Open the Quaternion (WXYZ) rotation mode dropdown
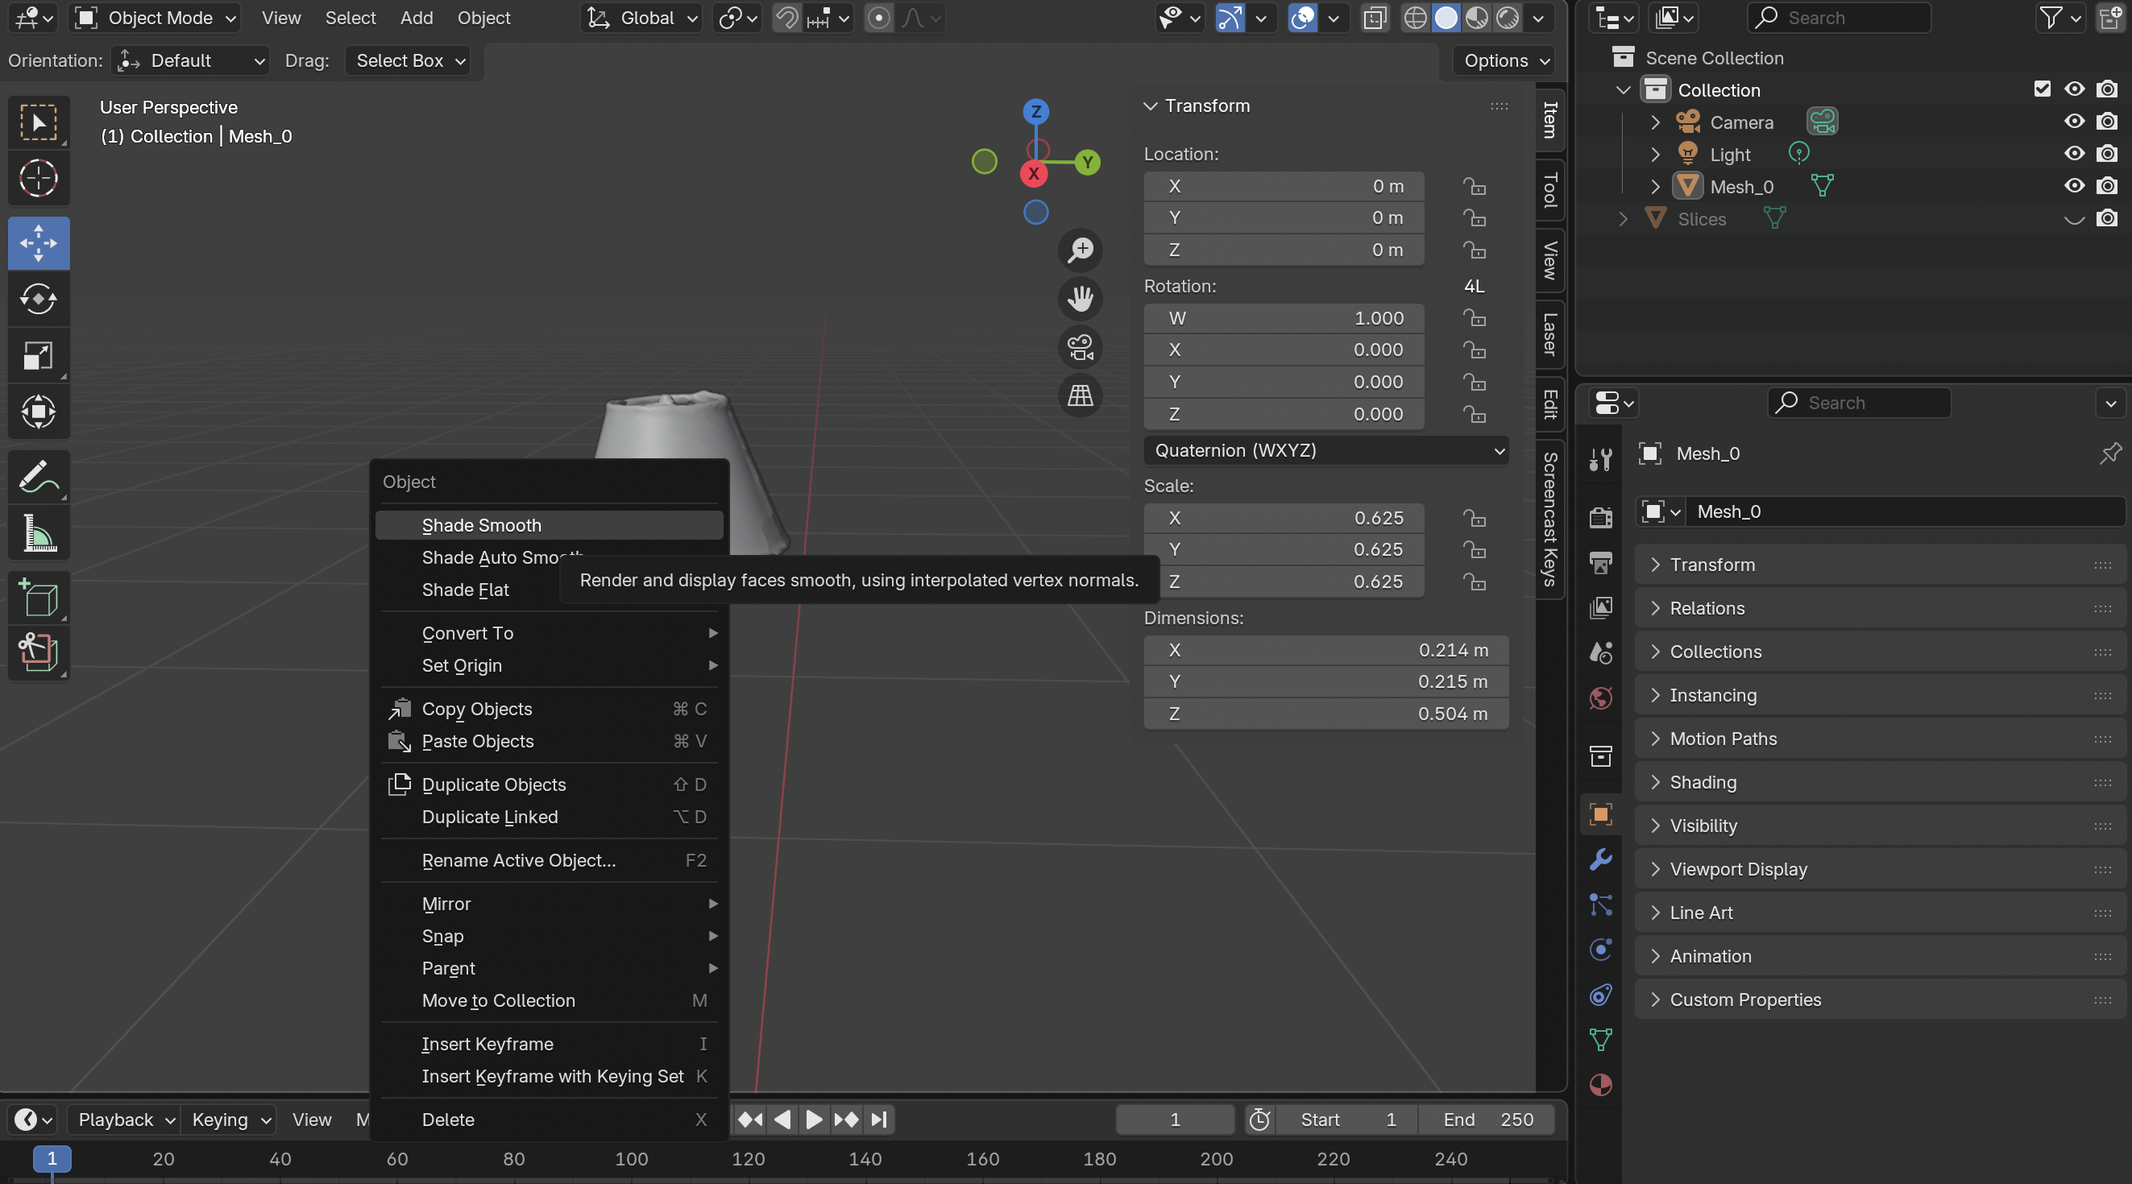Image resolution: width=2132 pixels, height=1184 pixels. tap(1326, 450)
